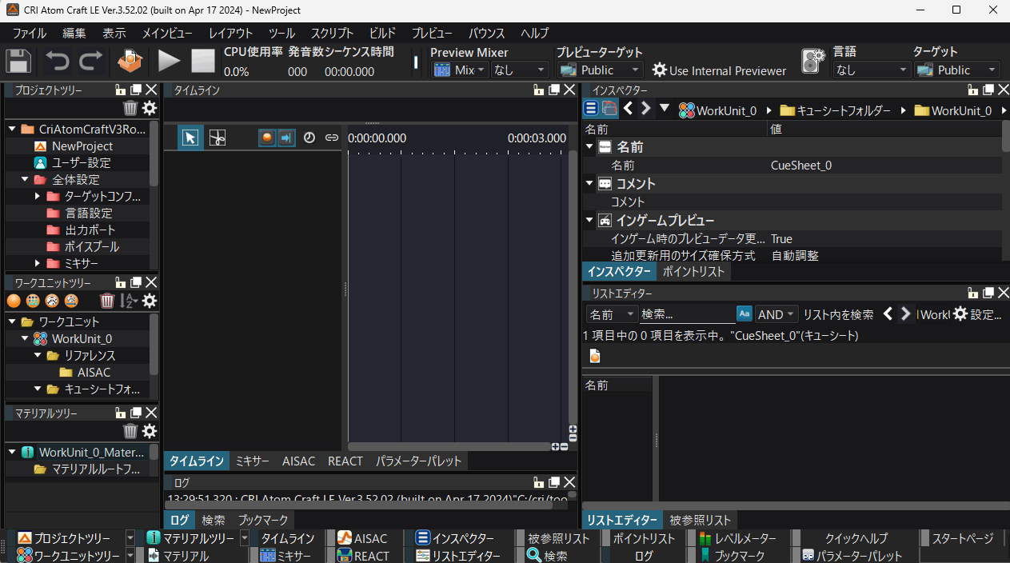
Task: Toggle the blue arrow follow-playback button
Action: (x=285, y=138)
